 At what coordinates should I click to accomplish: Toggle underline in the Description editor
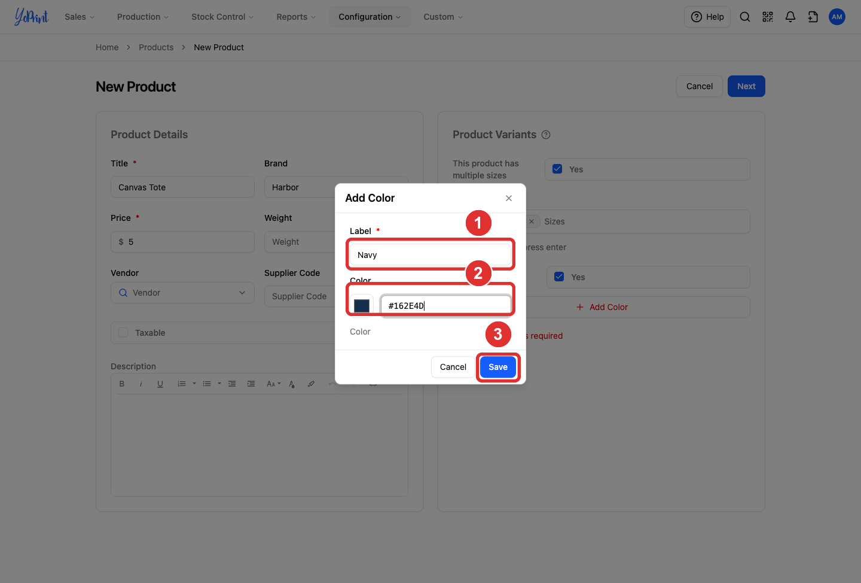point(160,384)
